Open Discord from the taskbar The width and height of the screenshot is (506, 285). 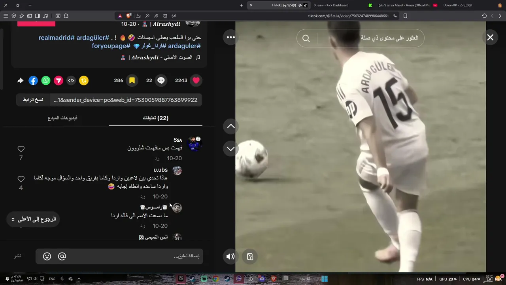262,279
